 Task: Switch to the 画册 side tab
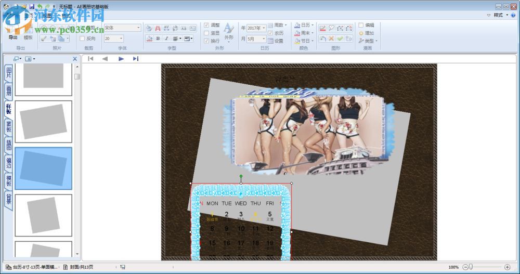click(x=9, y=90)
